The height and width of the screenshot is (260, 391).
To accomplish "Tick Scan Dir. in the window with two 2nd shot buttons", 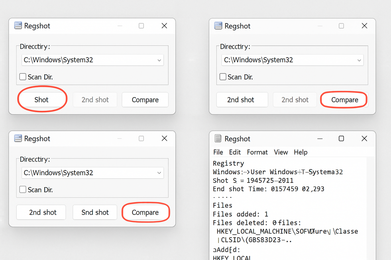I will (223, 77).
